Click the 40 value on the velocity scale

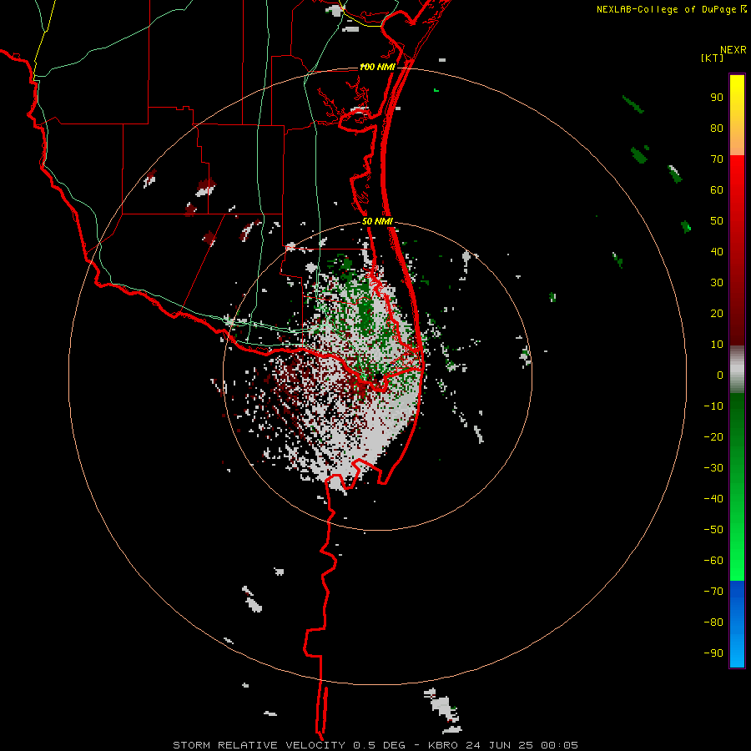pyautogui.click(x=717, y=251)
